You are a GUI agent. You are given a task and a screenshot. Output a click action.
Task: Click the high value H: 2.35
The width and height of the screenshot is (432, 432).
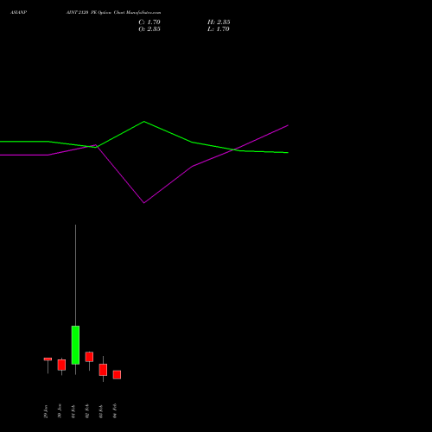coord(219,22)
